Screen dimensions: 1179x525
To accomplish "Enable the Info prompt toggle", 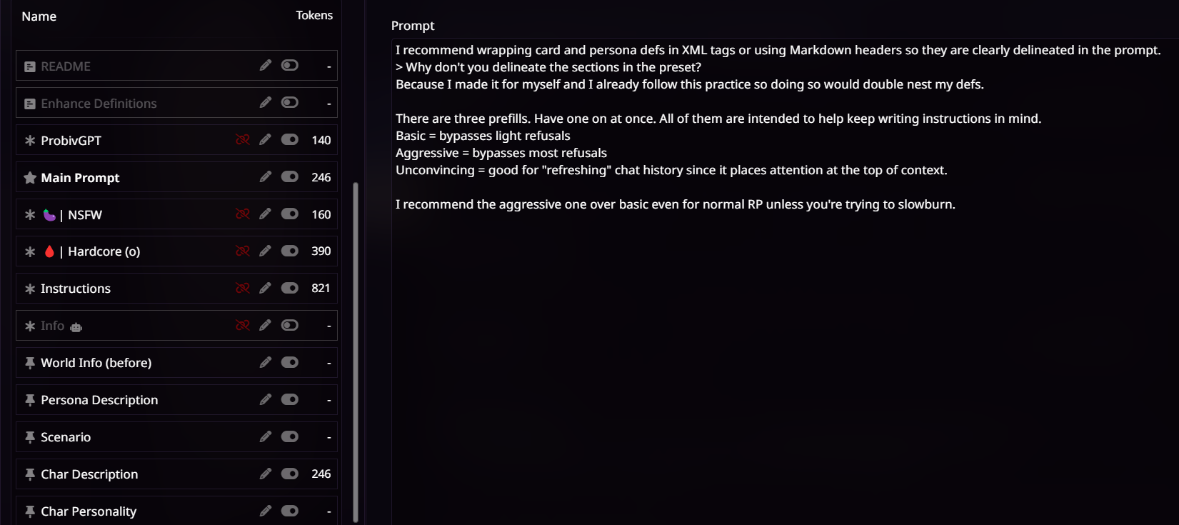I will tap(289, 325).
